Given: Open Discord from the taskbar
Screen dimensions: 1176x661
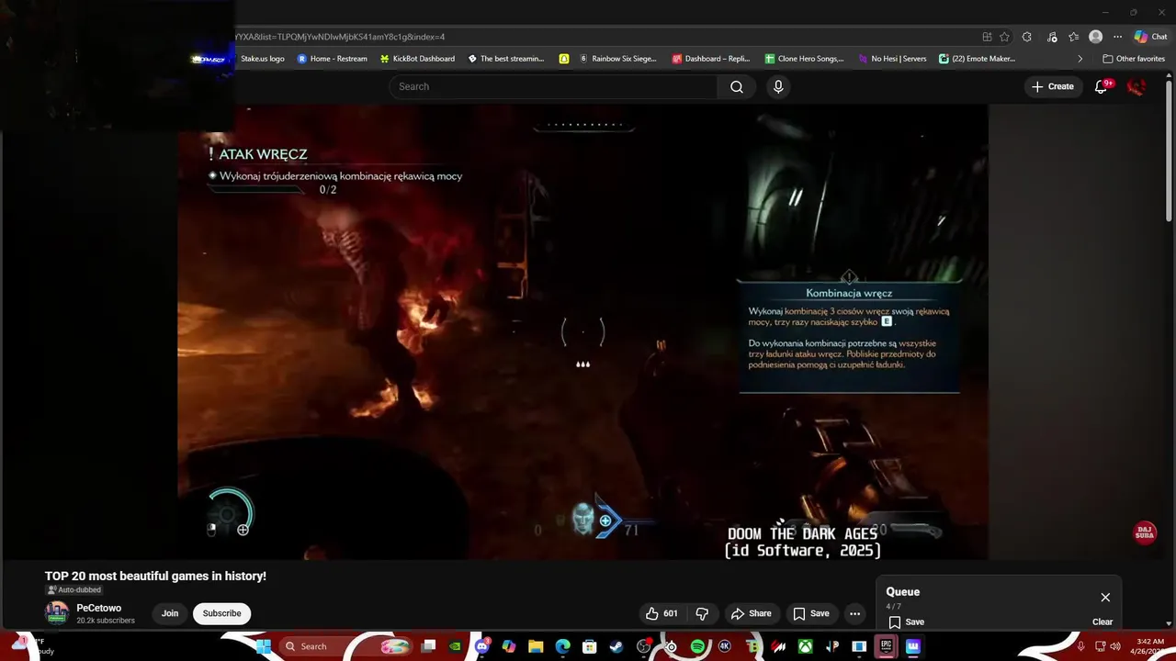Looking at the screenshot, I should [482, 646].
